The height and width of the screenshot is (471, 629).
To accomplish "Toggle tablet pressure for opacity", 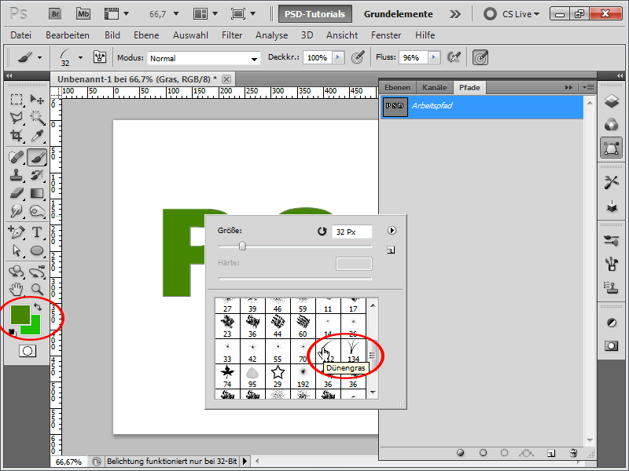I will click(358, 57).
